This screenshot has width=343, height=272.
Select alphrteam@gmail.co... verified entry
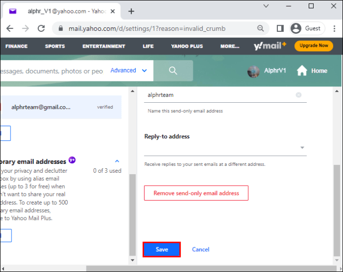click(61, 107)
